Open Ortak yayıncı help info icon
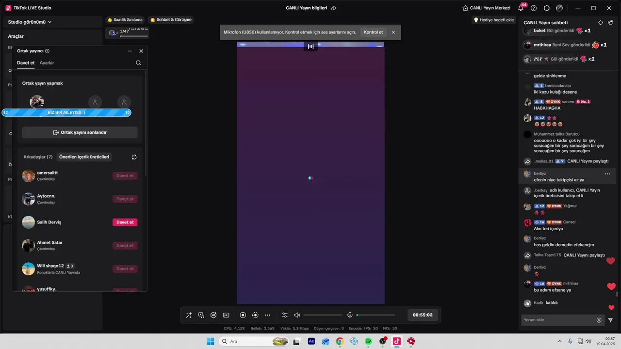The width and height of the screenshot is (621, 349). click(x=47, y=51)
